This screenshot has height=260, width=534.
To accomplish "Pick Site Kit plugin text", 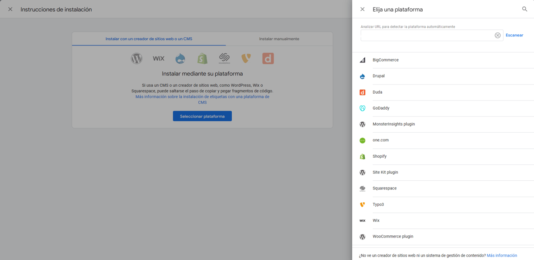I will click(x=385, y=172).
